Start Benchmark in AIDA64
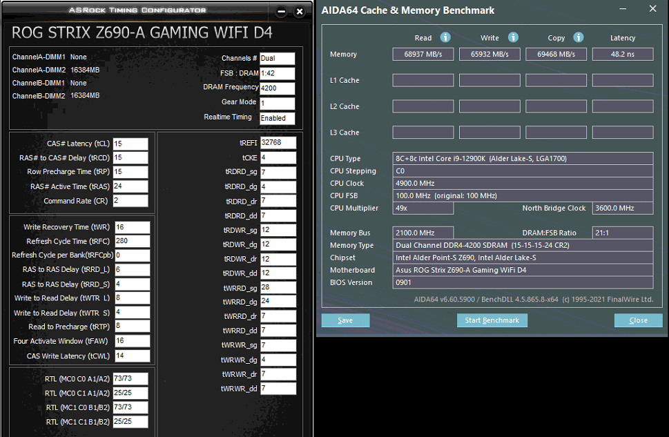This screenshot has width=669, height=437. tap(492, 320)
